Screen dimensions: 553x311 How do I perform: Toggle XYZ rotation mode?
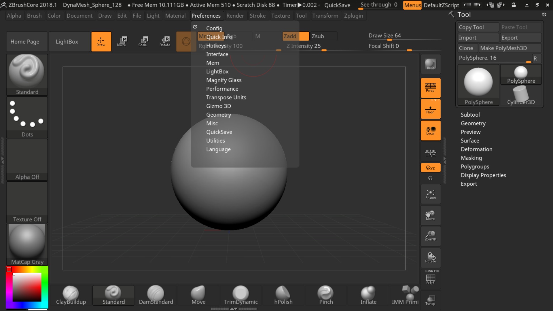pyautogui.click(x=431, y=168)
